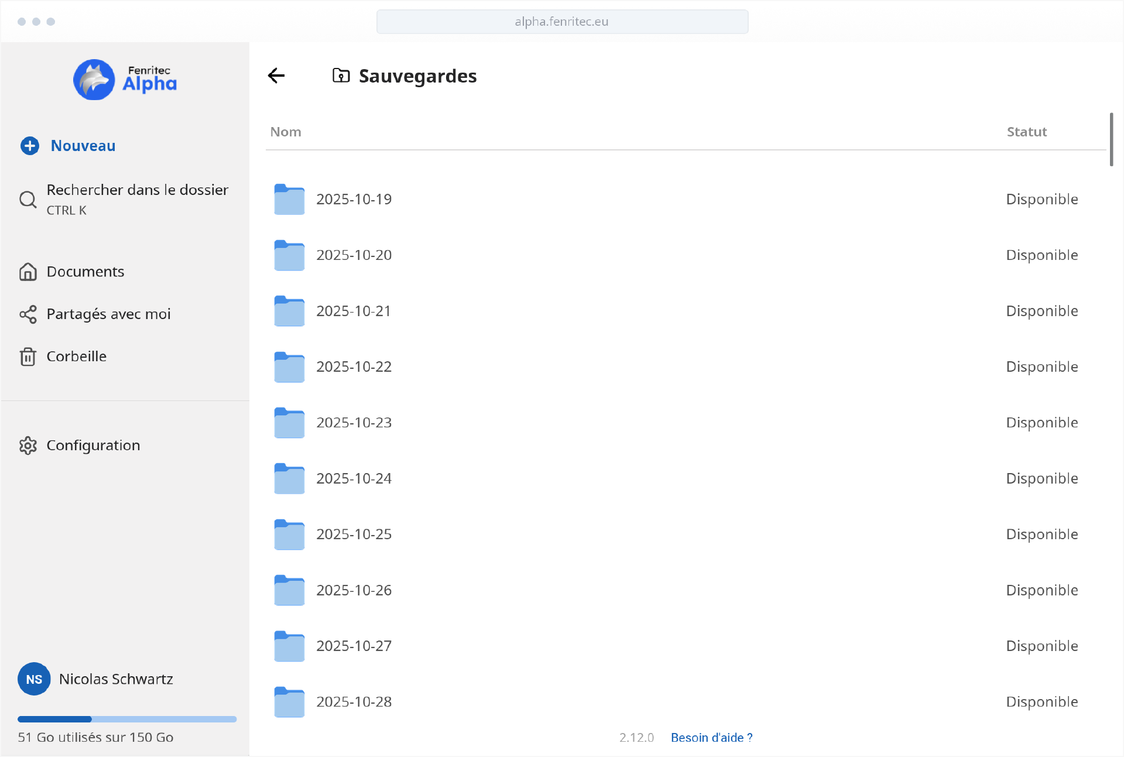Select folder name 2025-10-24
The height and width of the screenshot is (757, 1124).
coord(354,478)
